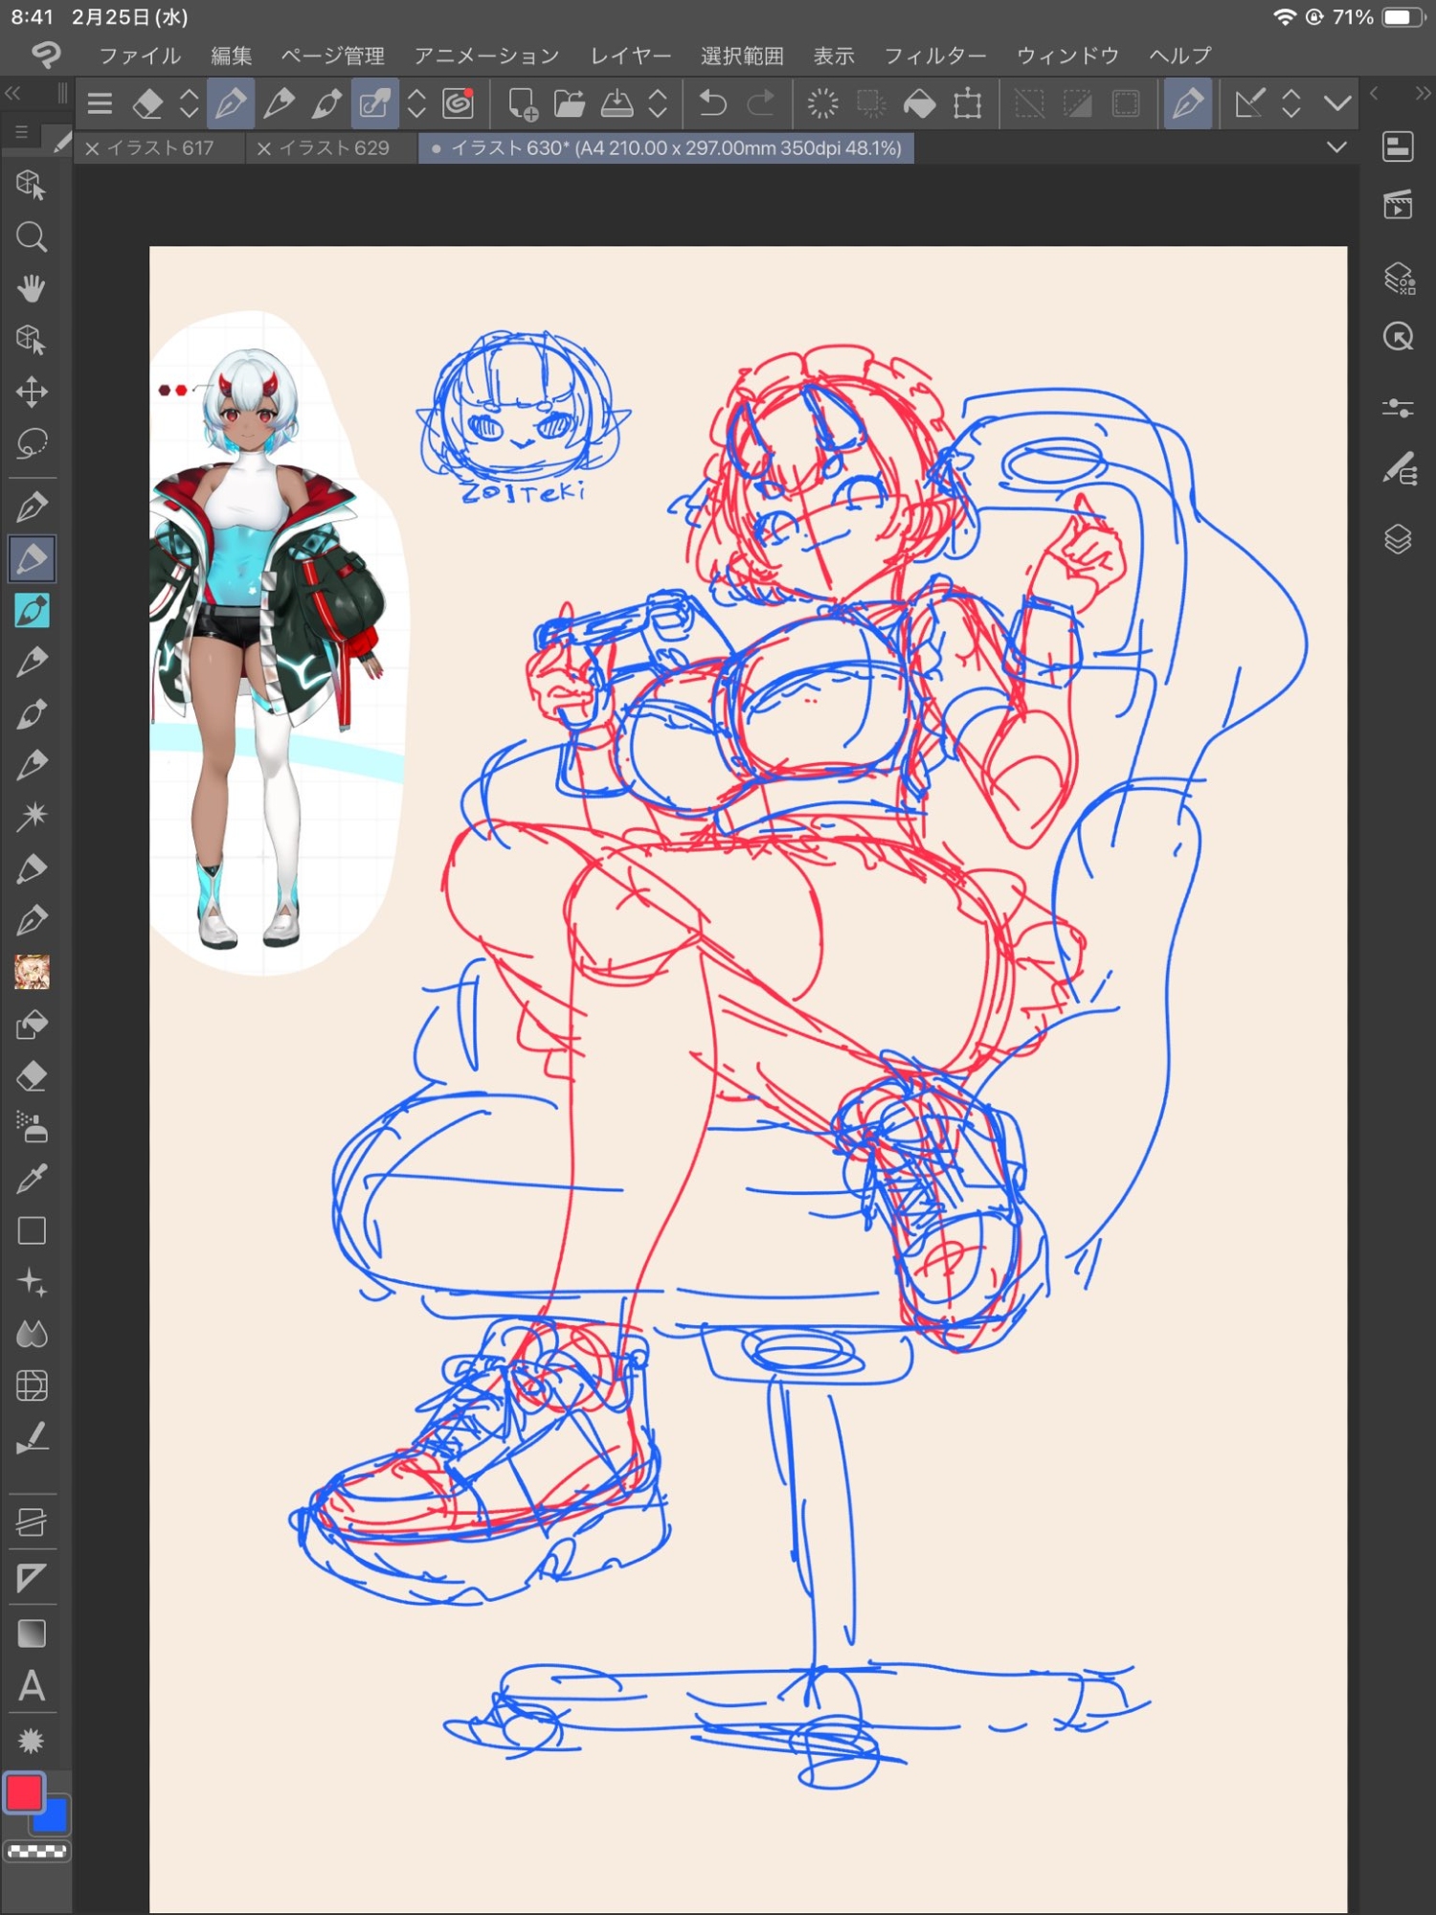Open the フィルター menu
This screenshot has width=1436, height=1915.
[x=934, y=56]
